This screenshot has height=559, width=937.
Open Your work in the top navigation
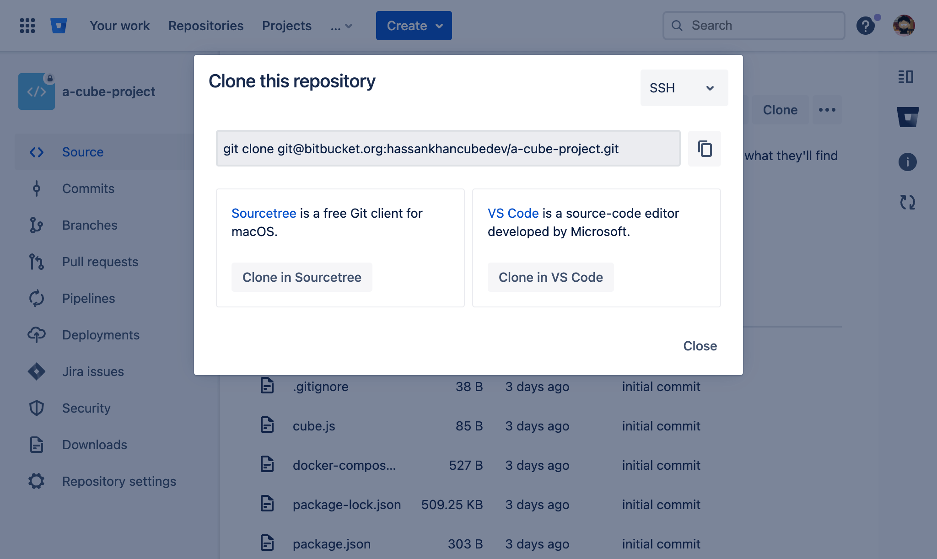[119, 26]
